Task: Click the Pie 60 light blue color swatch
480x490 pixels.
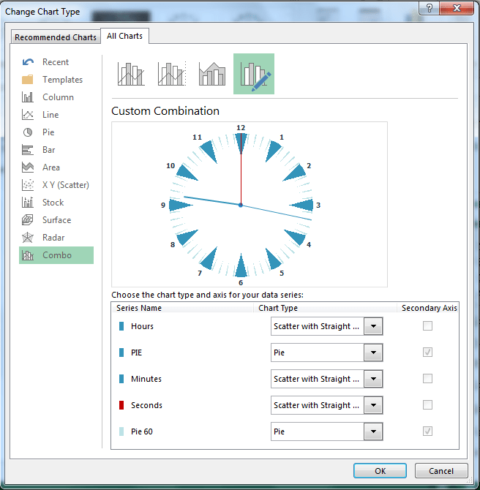Action: coord(121,431)
